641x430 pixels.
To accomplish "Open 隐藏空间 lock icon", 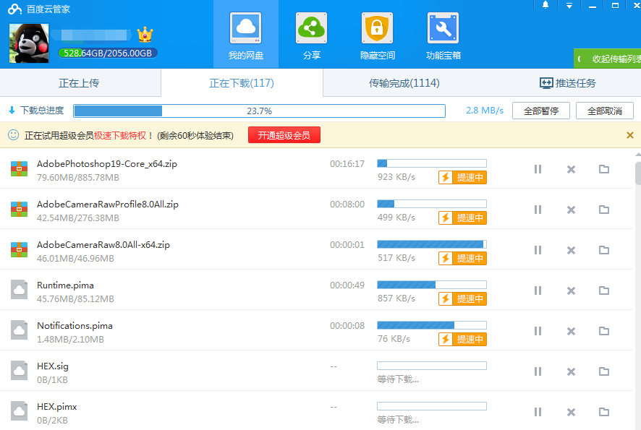I will click(x=377, y=29).
